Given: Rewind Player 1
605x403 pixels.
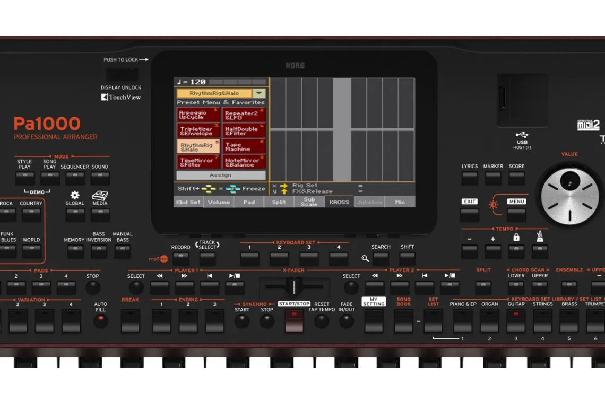Looking at the screenshot, I should (x=160, y=288).
